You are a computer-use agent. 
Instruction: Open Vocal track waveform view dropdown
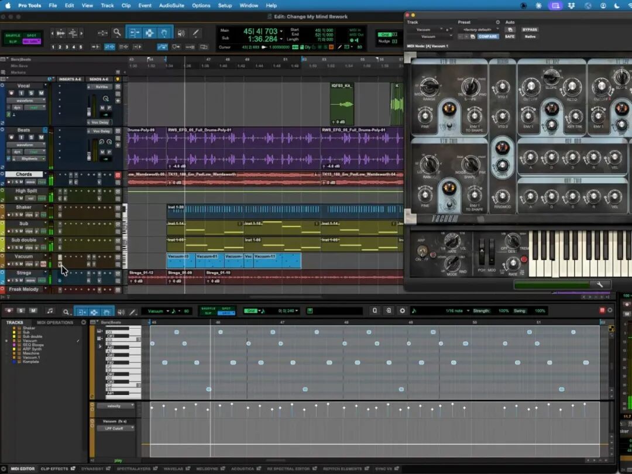coord(26,101)
